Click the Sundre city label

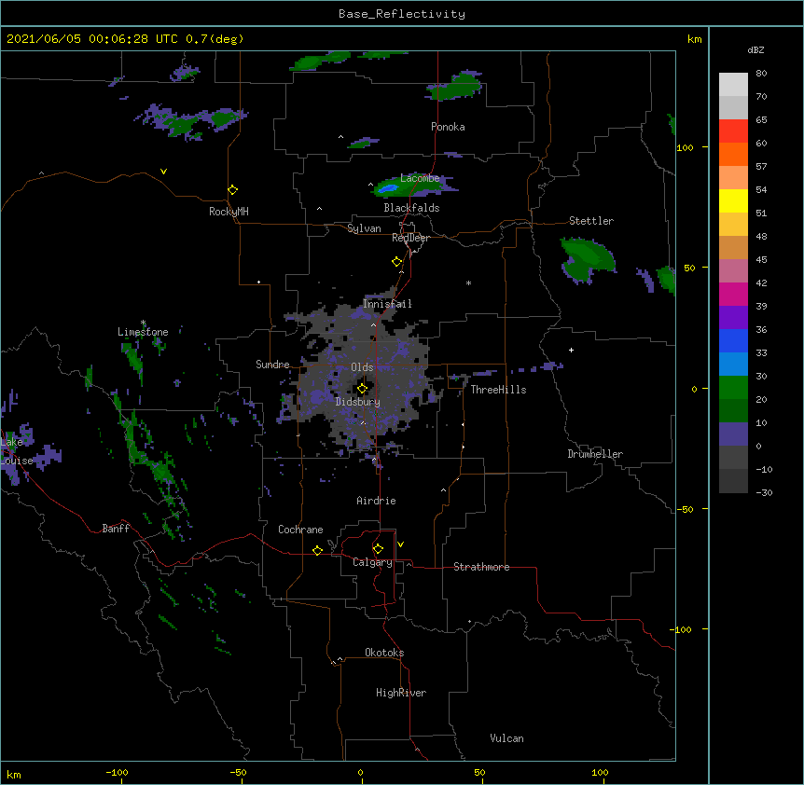coord(272,365)
